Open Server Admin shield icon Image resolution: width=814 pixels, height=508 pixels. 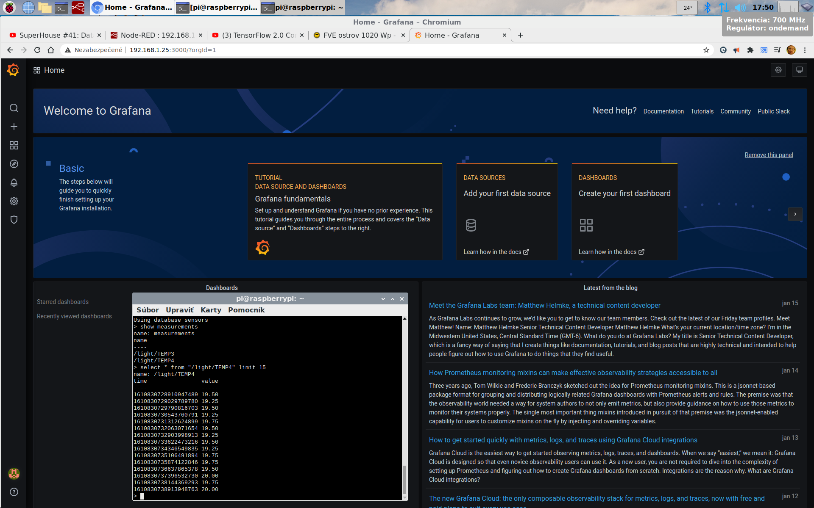coord(14,220)
